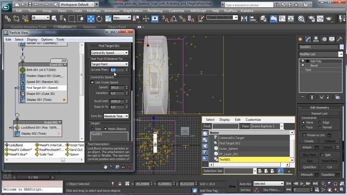This screenshot has width=347, height=195.
Task: Open the Absolute Time sync dropdown
Action: point(116,116)
